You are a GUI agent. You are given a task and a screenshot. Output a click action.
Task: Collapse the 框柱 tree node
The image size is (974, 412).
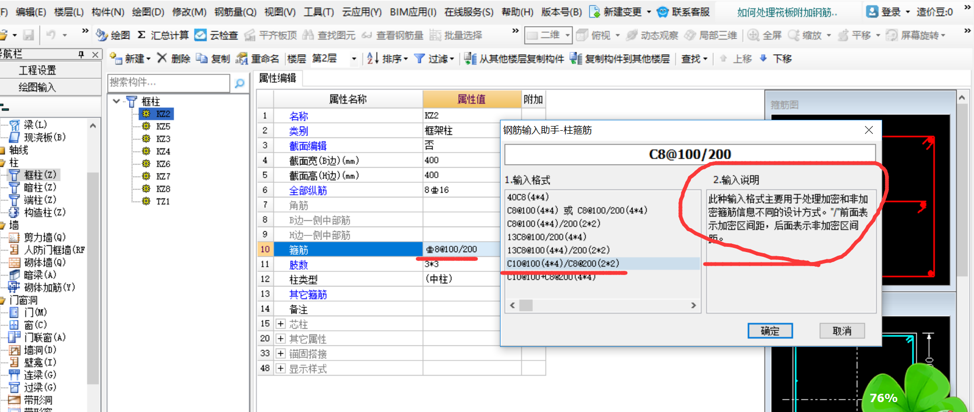pos(116,101)
